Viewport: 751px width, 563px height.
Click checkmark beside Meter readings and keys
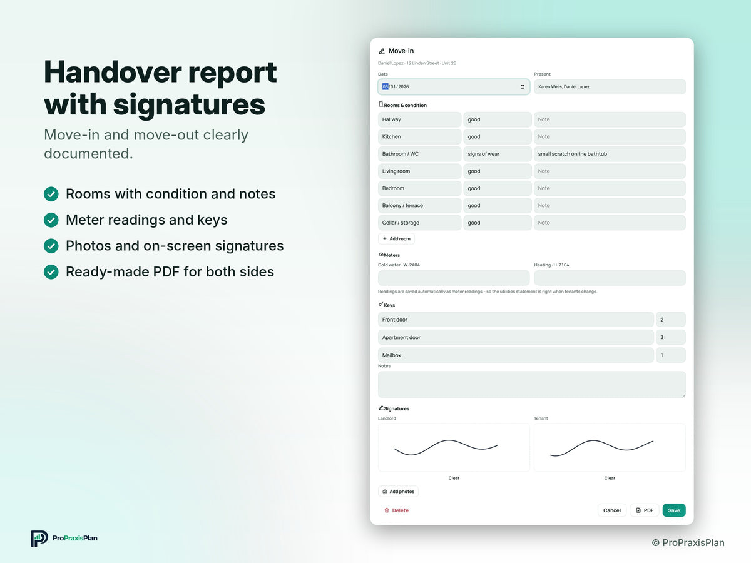click(51, 220)
